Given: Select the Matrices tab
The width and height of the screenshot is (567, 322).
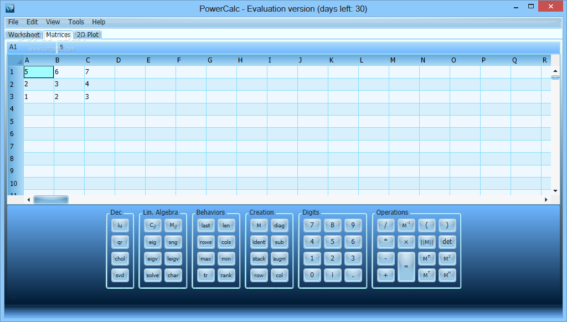Looking at the screenshot, I should tap(58, 35).
